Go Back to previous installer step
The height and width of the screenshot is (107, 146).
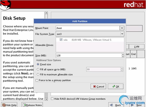pyautogui.click(x=116, y=105)
